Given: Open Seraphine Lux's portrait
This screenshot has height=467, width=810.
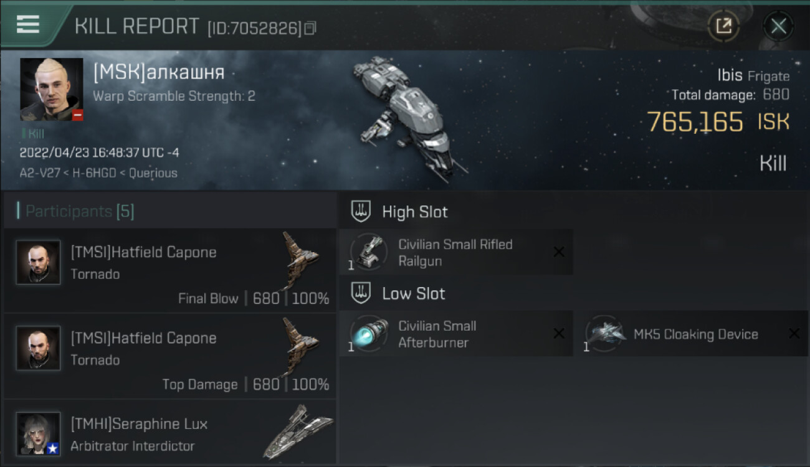Looking at the screenshot, I should pyautogui.click(x=39, y=433).
